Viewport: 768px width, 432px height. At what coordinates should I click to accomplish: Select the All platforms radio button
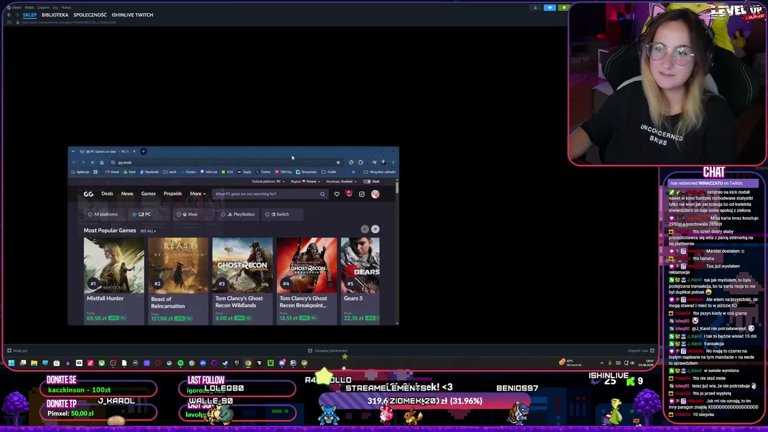point(91,214)
